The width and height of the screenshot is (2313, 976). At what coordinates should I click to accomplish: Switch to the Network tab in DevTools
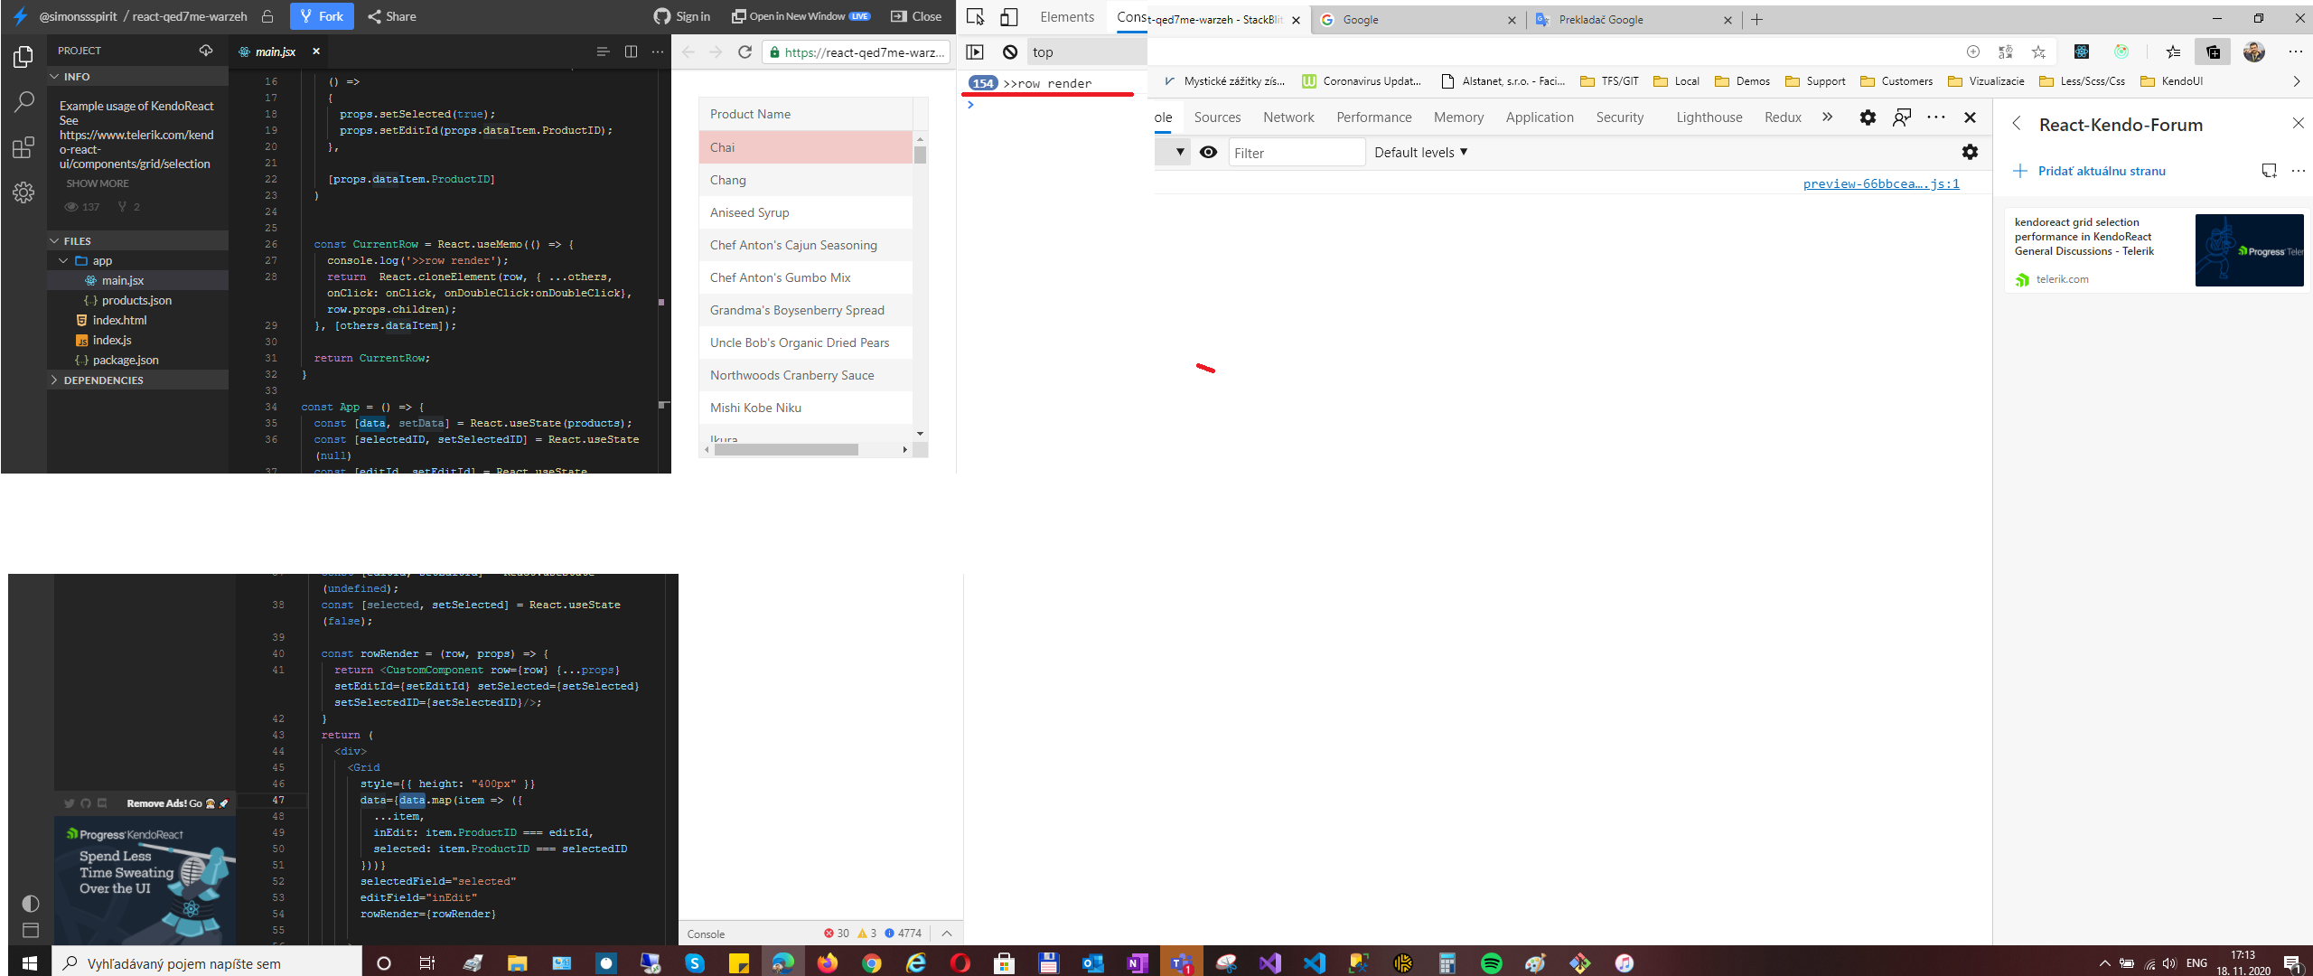(x=1288, y=117)
